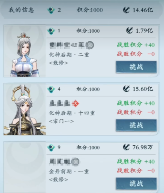The image size is (164, 193).
Task: Challenge the 化神后期·十四重 opponent
Action: (x=136, y=125)
